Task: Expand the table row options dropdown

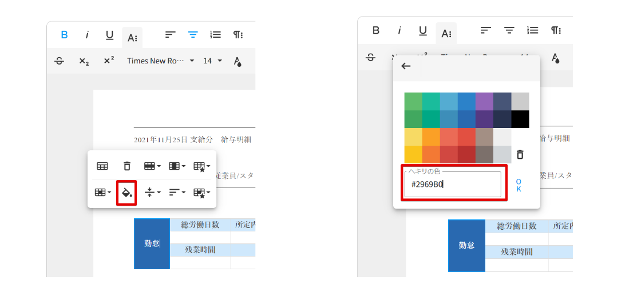Action: [152, 166]
